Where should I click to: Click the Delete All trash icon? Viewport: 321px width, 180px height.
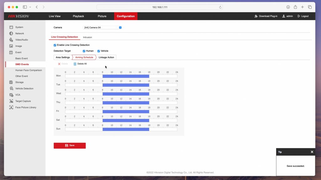[75, 64]
